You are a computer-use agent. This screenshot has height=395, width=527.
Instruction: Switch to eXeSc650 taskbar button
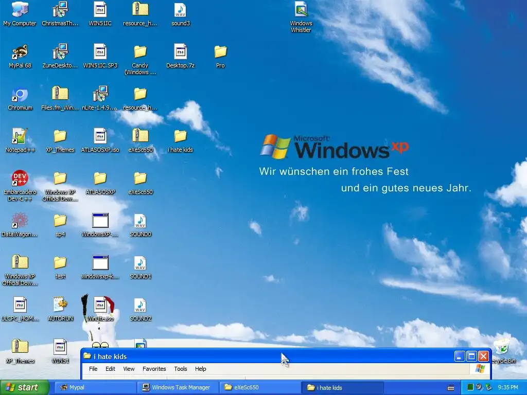(x=260, y=388)
